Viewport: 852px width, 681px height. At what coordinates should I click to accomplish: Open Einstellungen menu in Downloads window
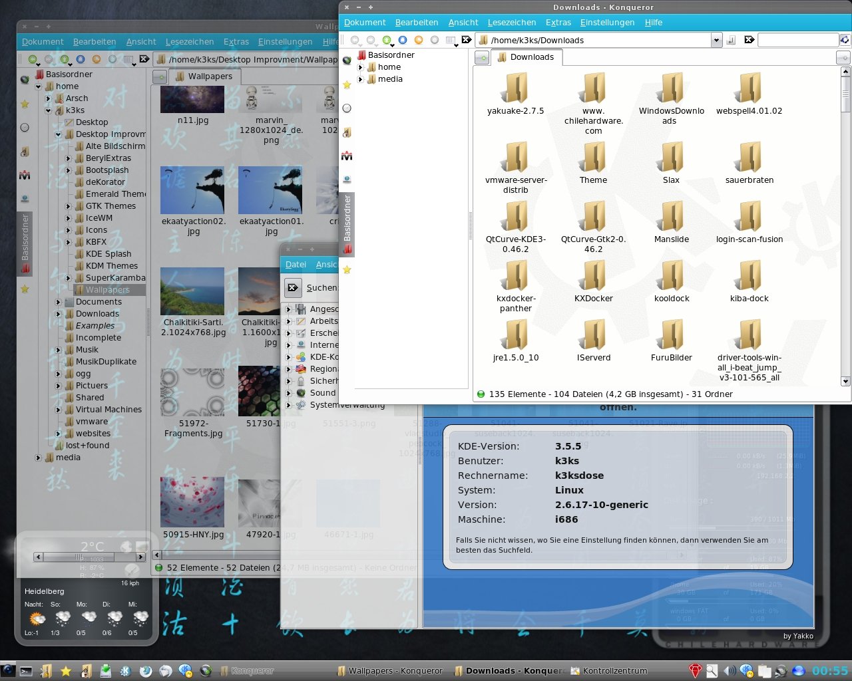pyautogui.click(x=607, y=22)
